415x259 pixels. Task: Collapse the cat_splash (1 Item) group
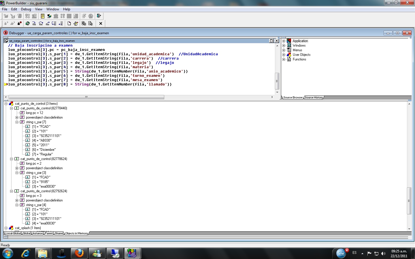coord(6,228)
